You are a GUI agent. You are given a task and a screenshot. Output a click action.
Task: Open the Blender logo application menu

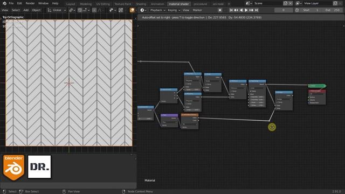[4, 3]
